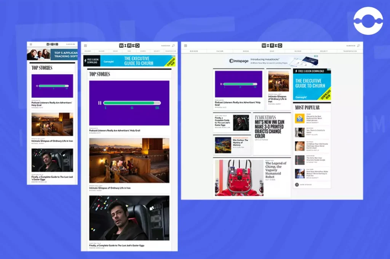
Task: Open MIT's New Ink 3-D printed headline
Action: (x=269, y=129)
